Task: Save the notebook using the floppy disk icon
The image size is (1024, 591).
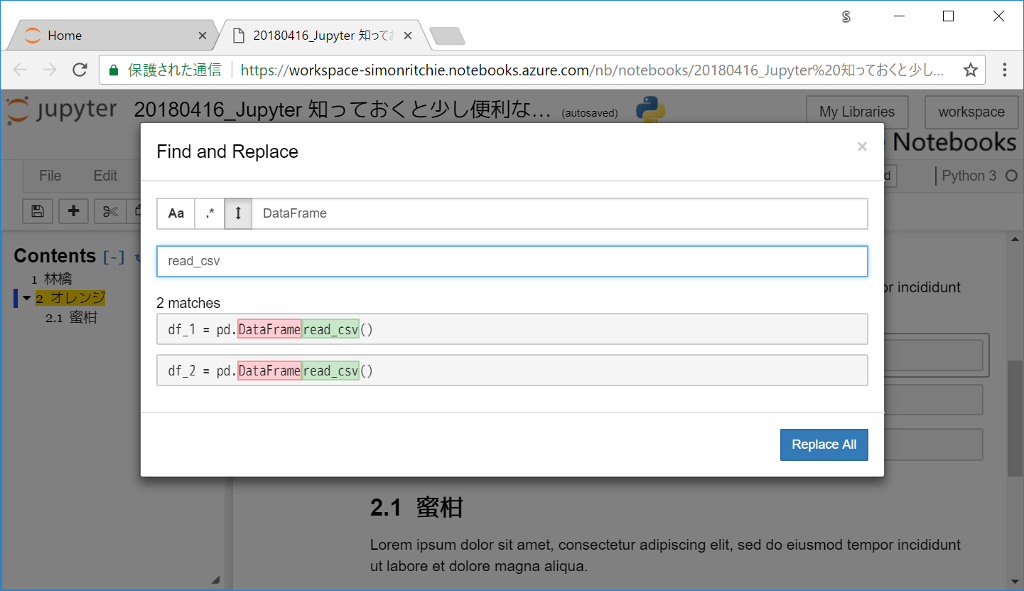Action: pyautogui.click(x=37, y=211)
